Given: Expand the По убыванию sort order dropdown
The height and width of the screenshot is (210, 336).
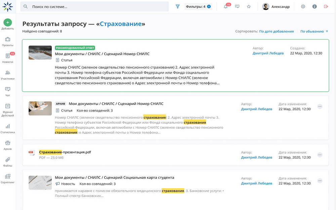Looking at the screenshot, I should click(x=314, y=31).
